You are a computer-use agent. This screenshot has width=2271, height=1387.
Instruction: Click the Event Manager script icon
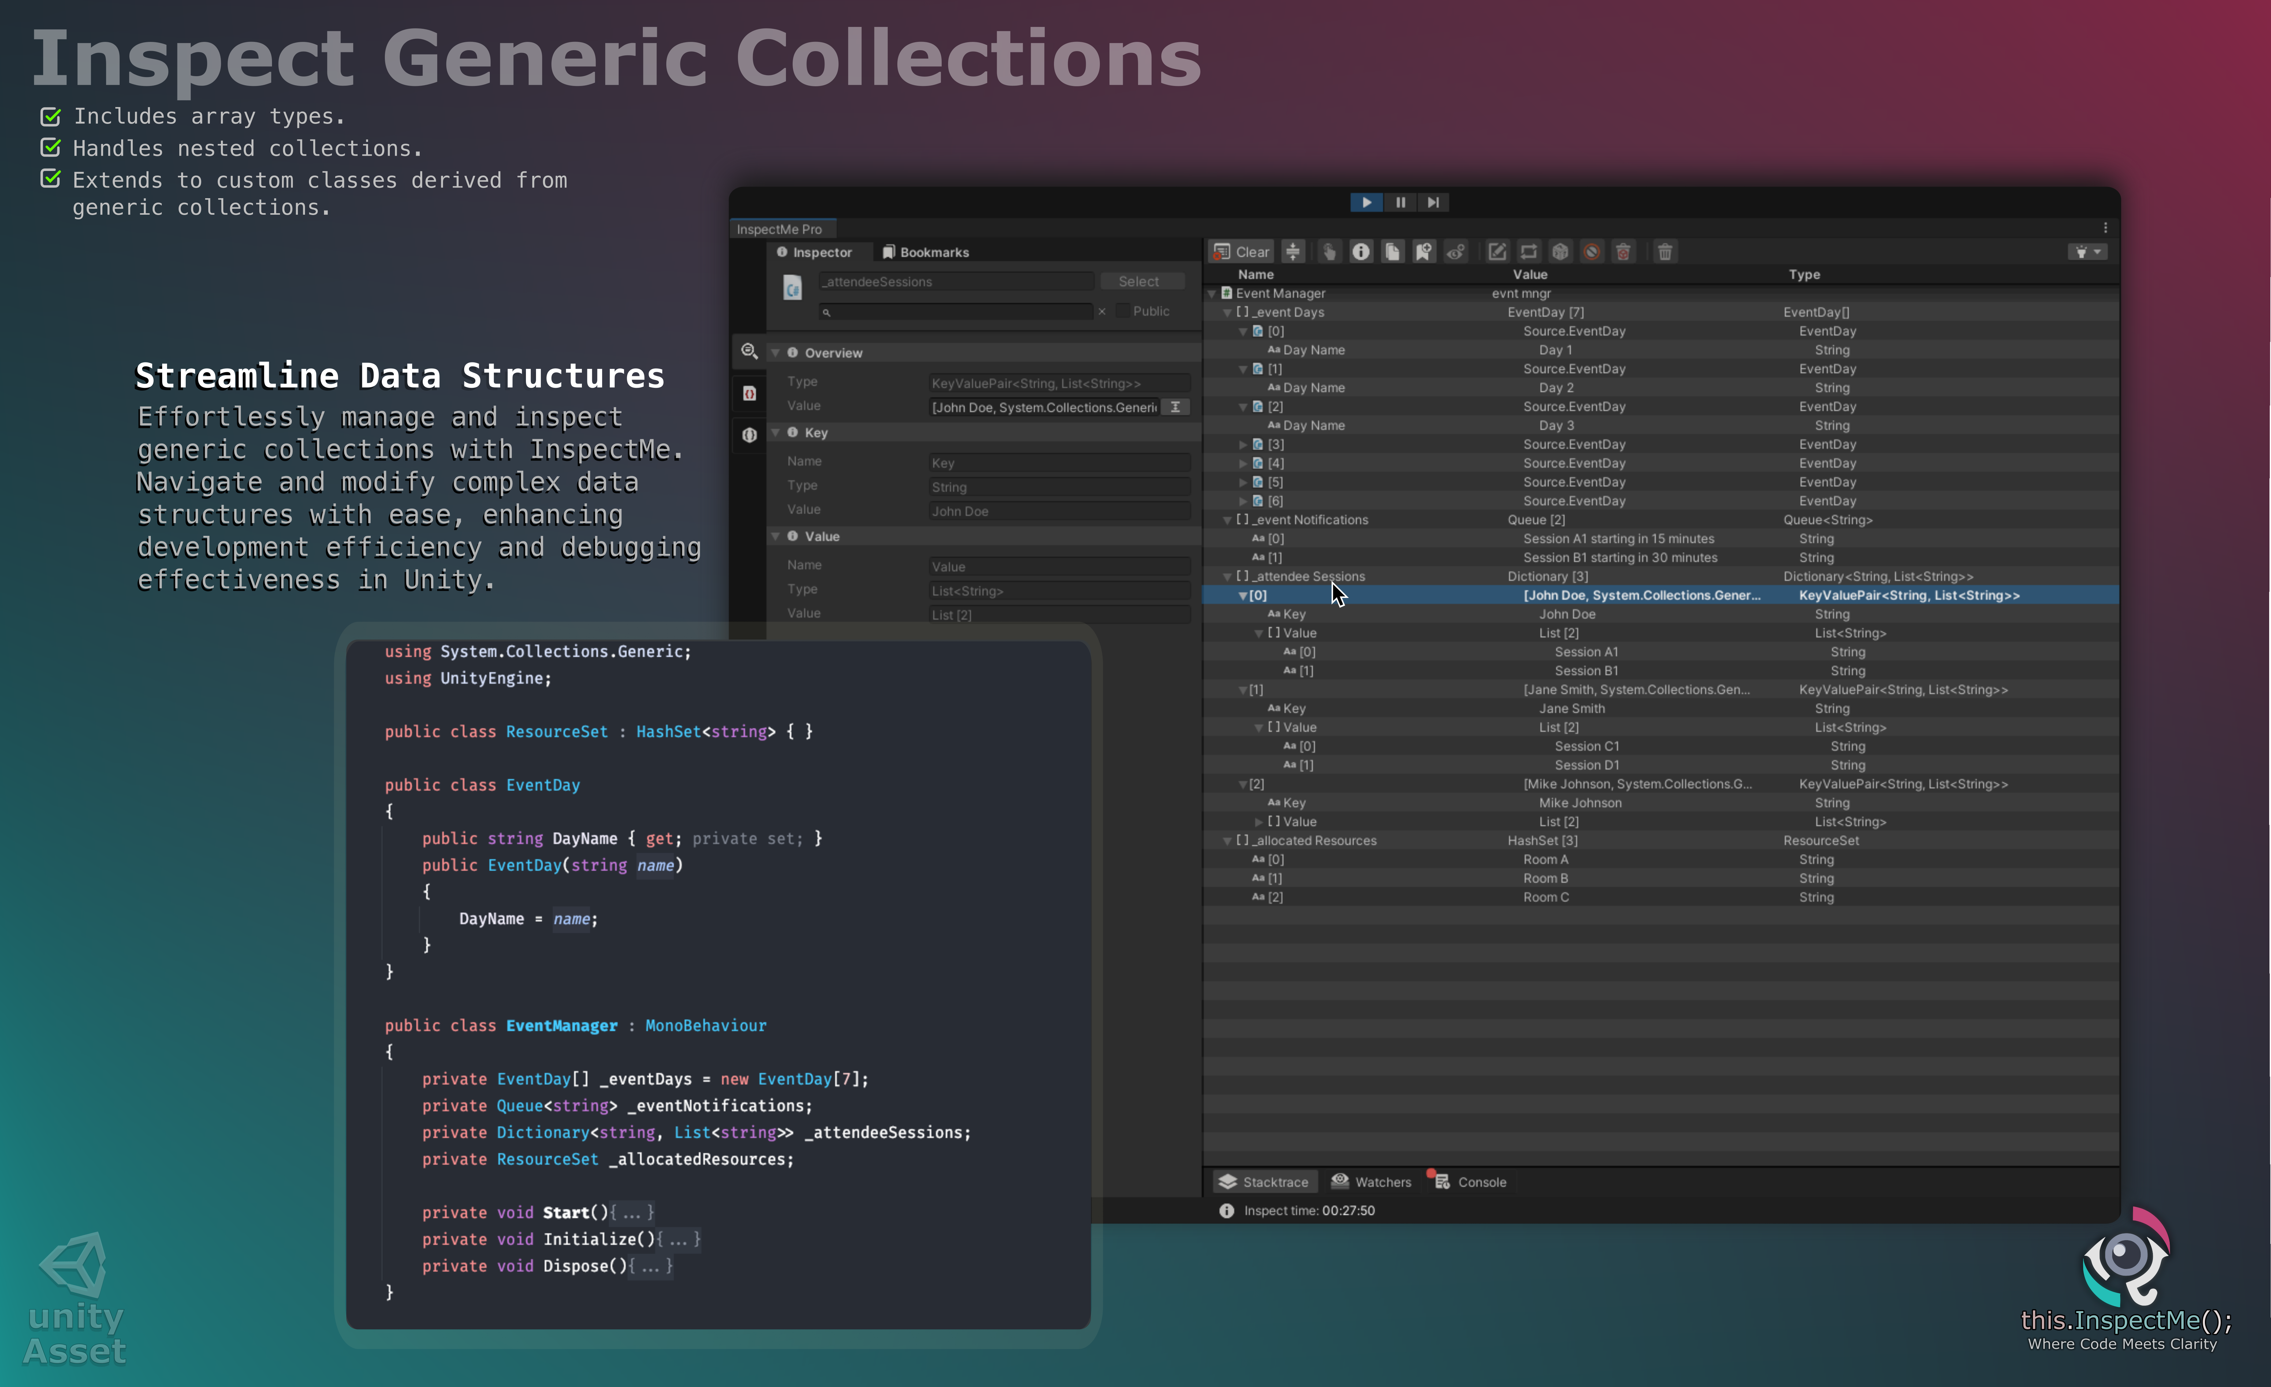1227,293
